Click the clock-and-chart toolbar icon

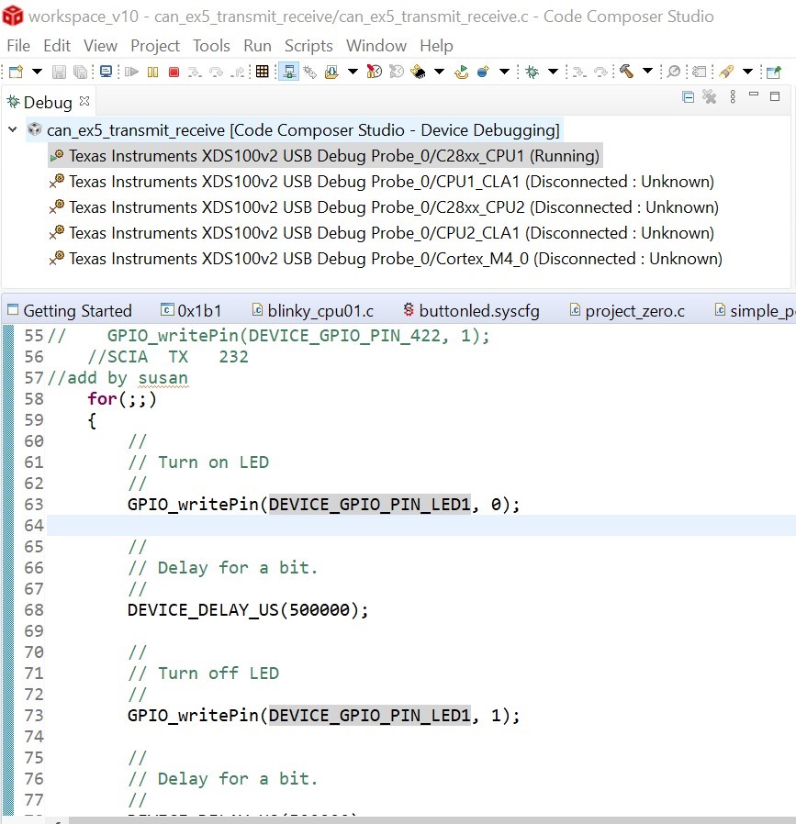375,72
